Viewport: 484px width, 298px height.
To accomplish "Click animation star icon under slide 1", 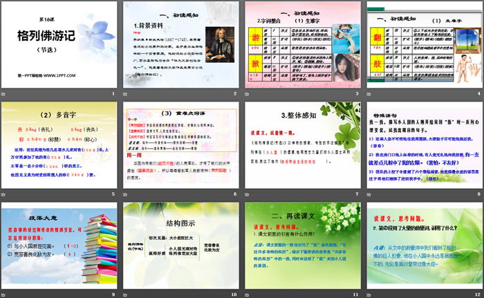I will 3,93.
